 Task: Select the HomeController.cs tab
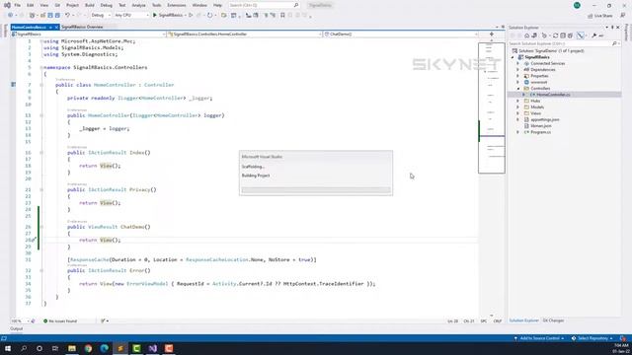coord(29,27)
